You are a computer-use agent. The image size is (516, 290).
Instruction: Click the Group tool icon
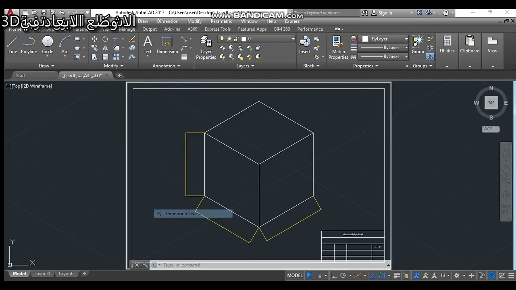418,44
